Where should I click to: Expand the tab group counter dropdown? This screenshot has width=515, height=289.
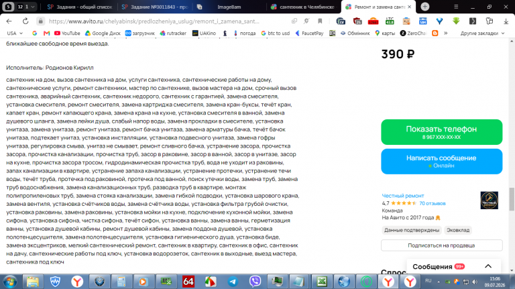pyautogui.click(x=26, y=7)
